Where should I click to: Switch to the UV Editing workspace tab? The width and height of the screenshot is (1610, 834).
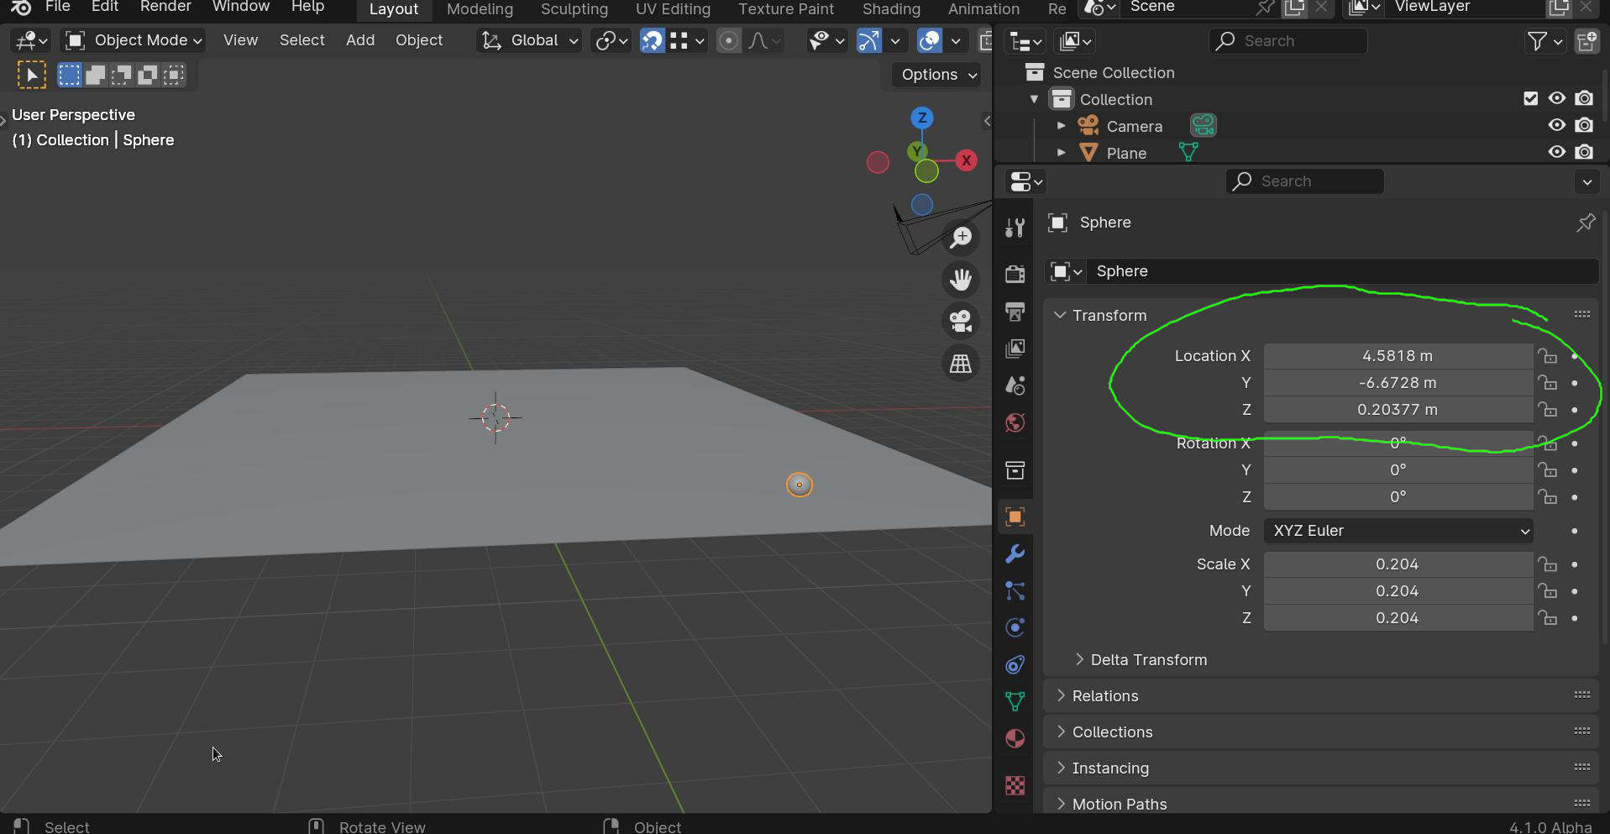tap(673, 8)
